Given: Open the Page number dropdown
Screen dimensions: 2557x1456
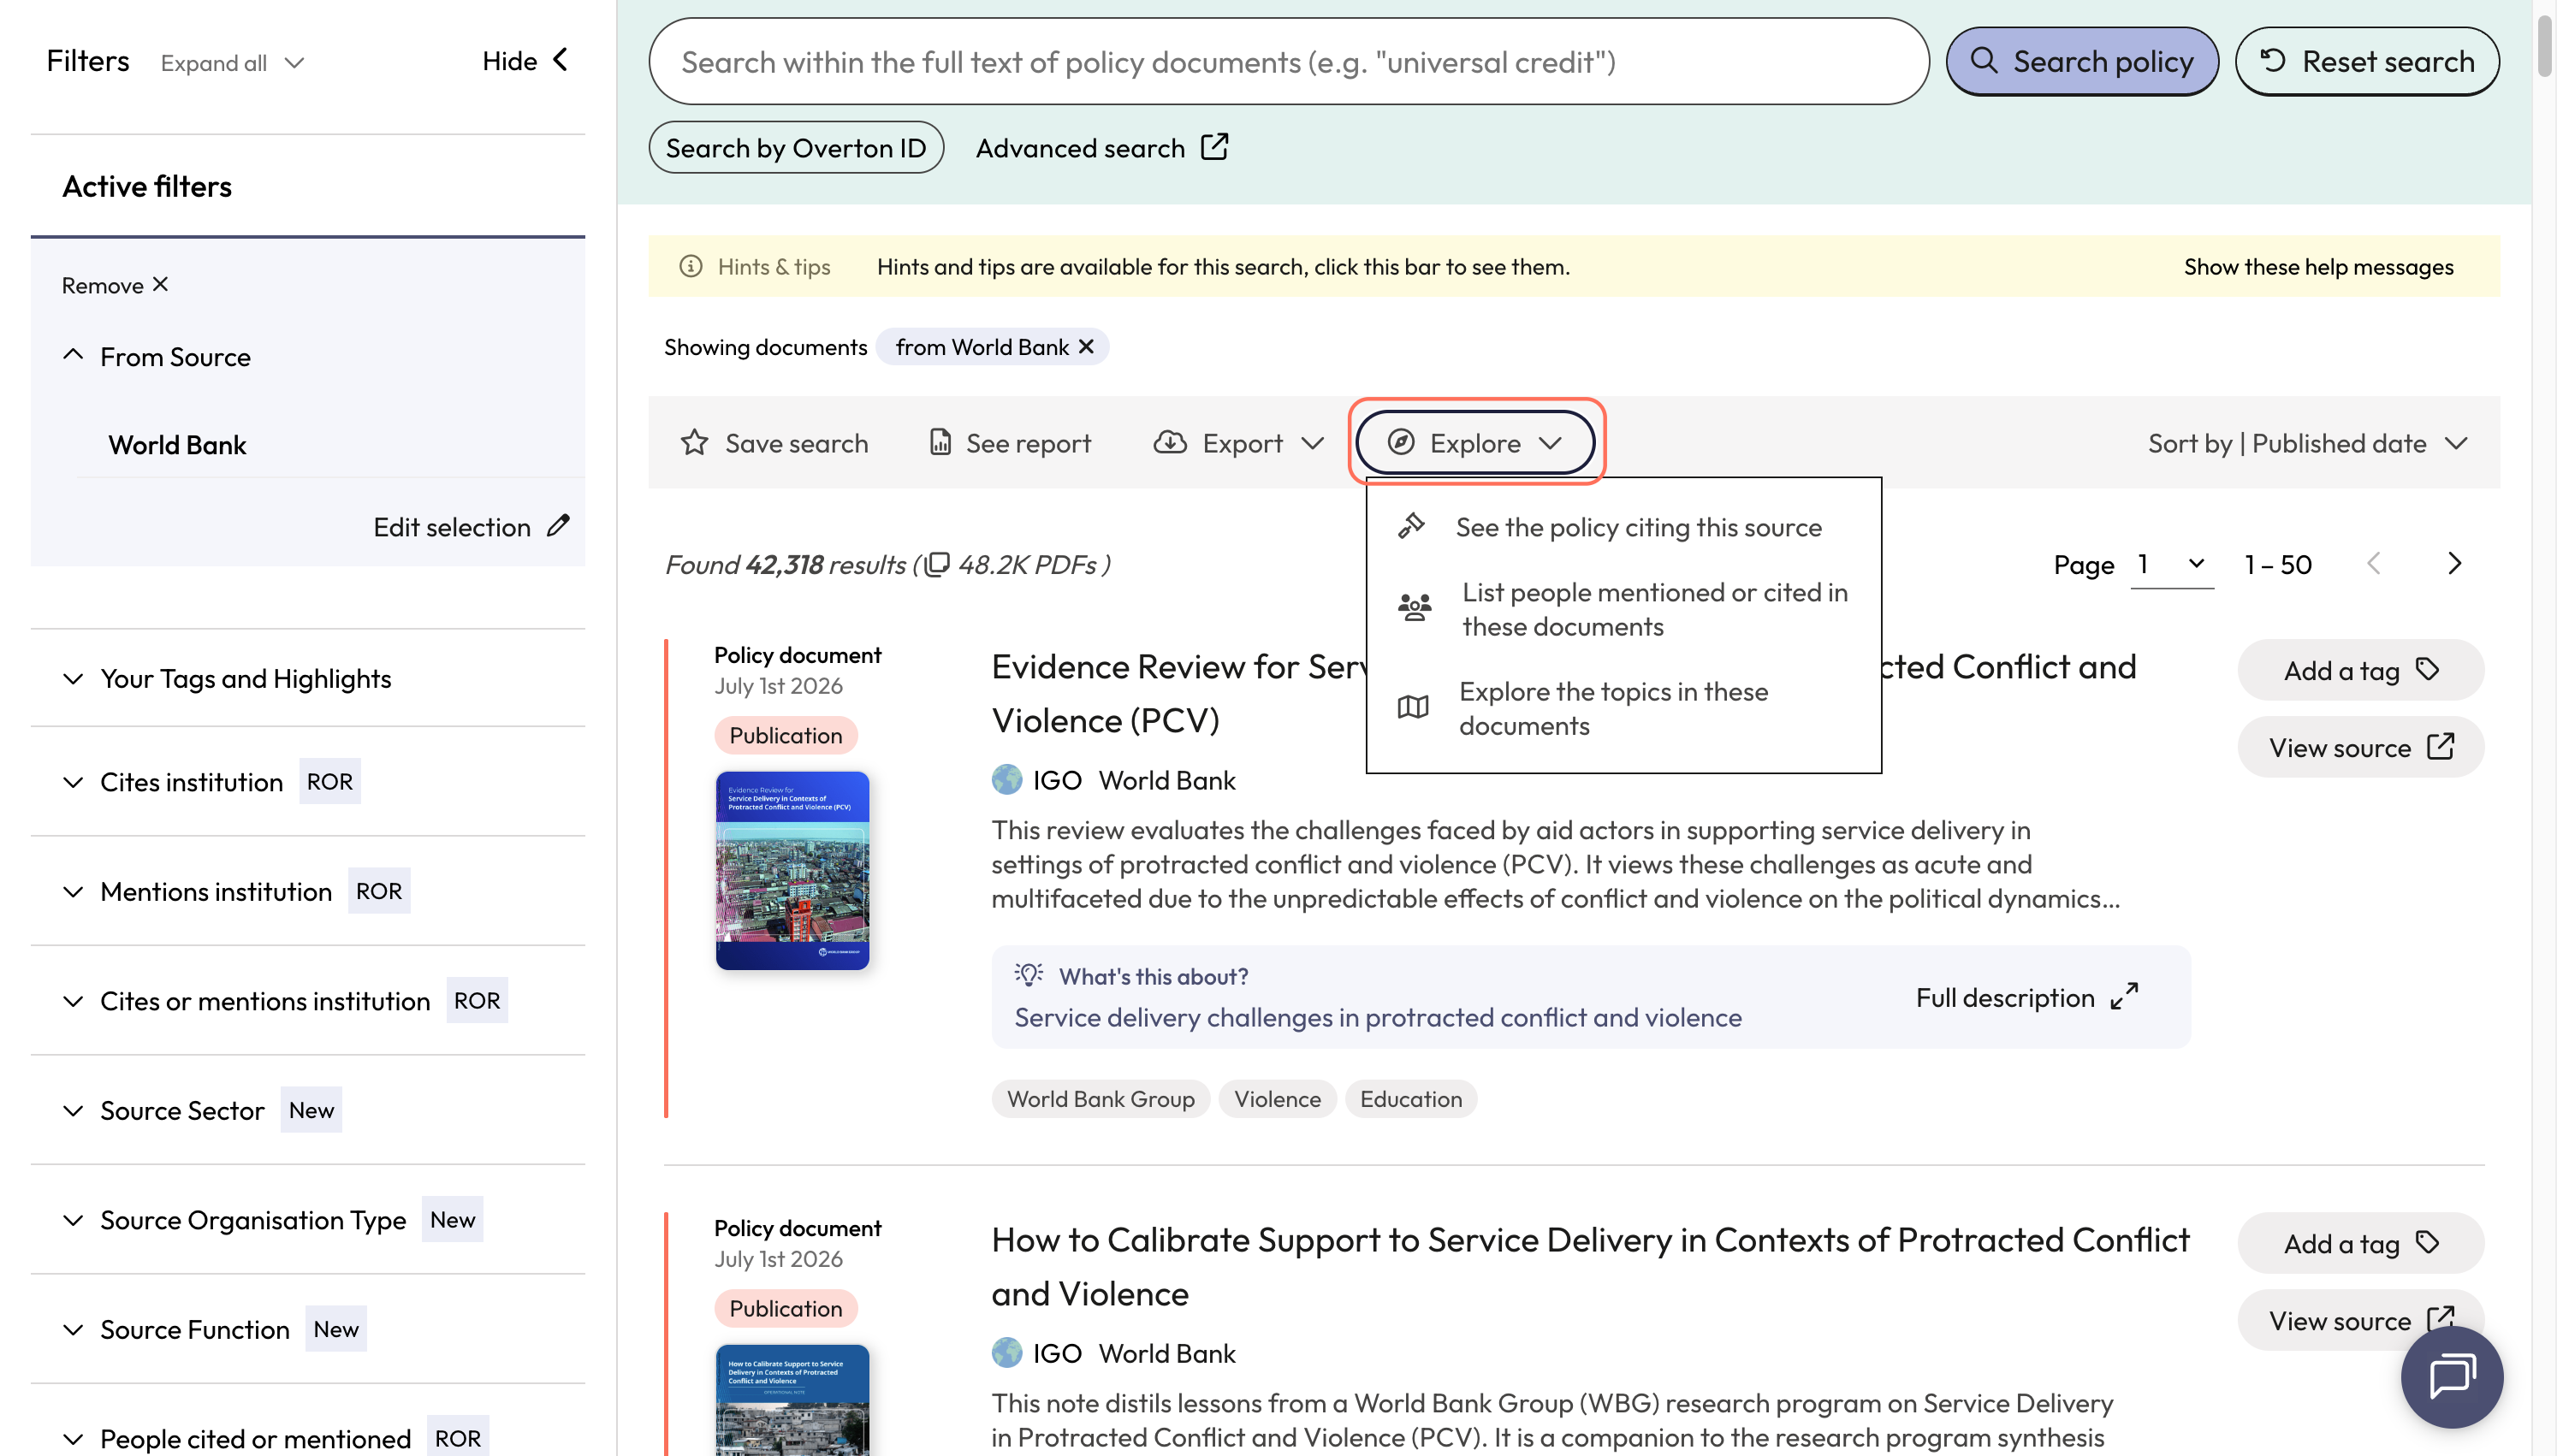Looking at the screenshot, I should click(x=2171, y=564).
